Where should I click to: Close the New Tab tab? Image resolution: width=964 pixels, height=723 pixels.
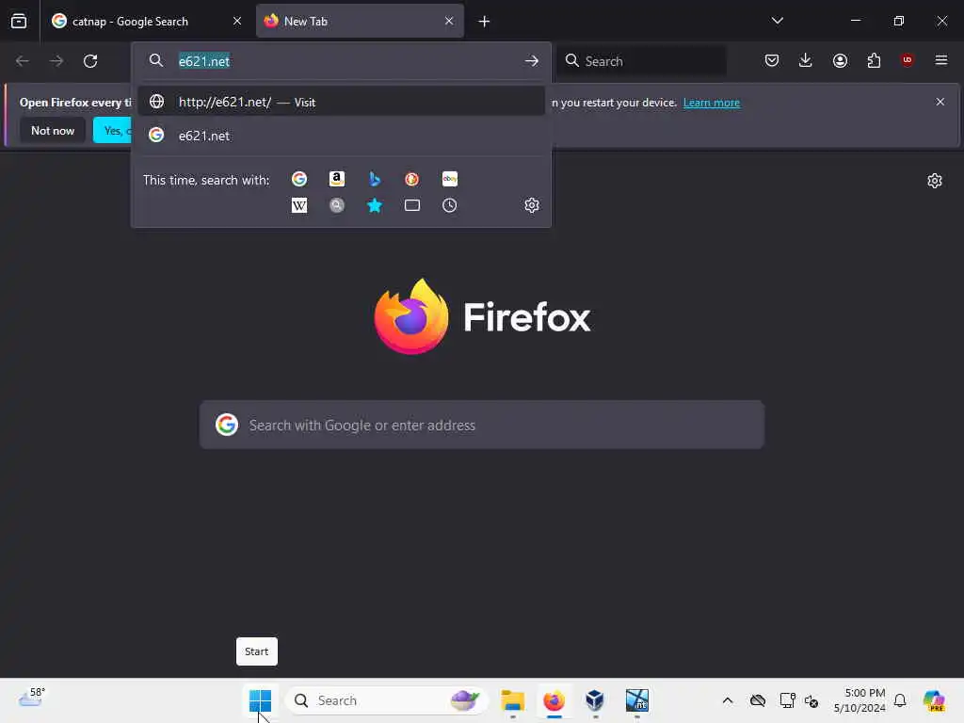coord(449,22)
